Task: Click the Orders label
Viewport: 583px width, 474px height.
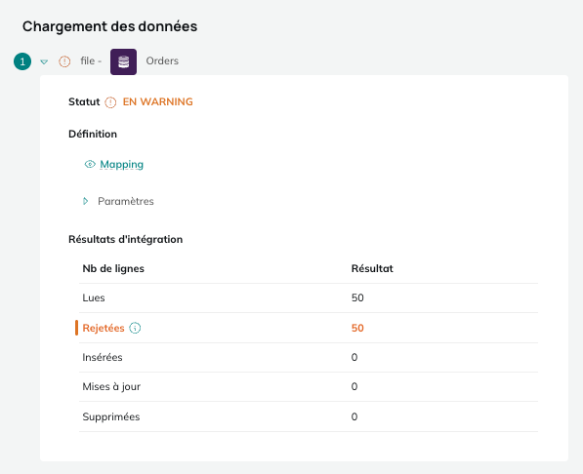Action: point(162,60)
